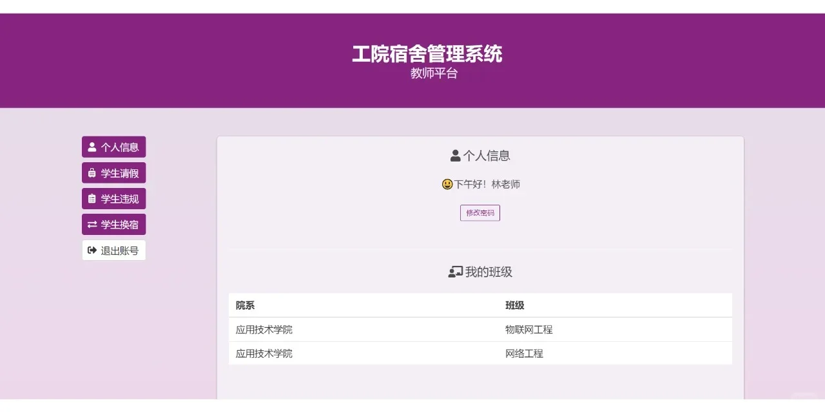Click the 班级 column header
Screen dimensions: 825x412
514,305
